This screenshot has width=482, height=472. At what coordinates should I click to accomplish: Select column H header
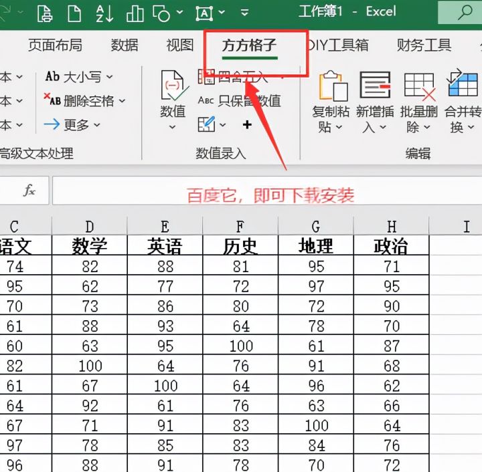[392, 227]
